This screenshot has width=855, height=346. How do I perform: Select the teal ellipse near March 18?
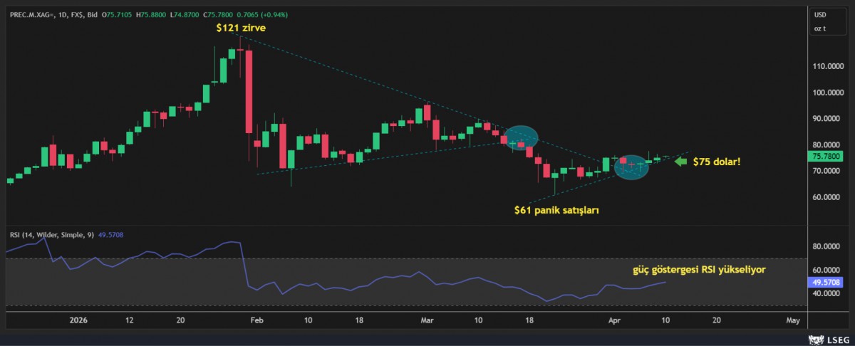coord(520,136)
